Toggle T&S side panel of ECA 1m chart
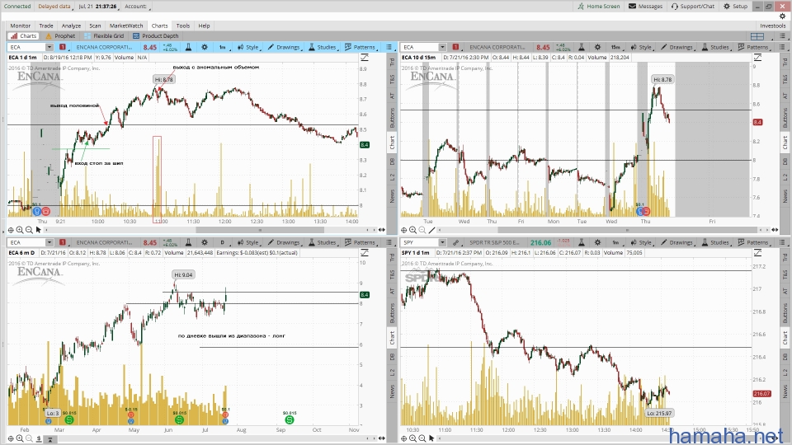 pyautogui.click(x=392, y=79)
